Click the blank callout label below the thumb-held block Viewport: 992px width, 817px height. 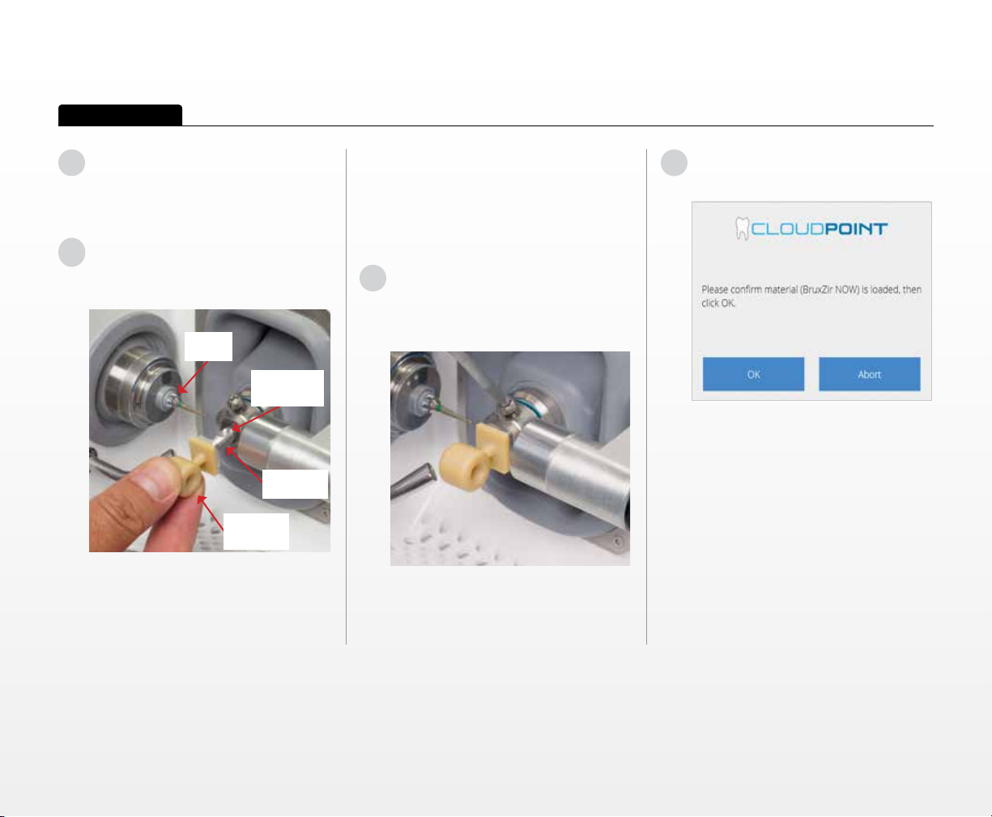256,530
